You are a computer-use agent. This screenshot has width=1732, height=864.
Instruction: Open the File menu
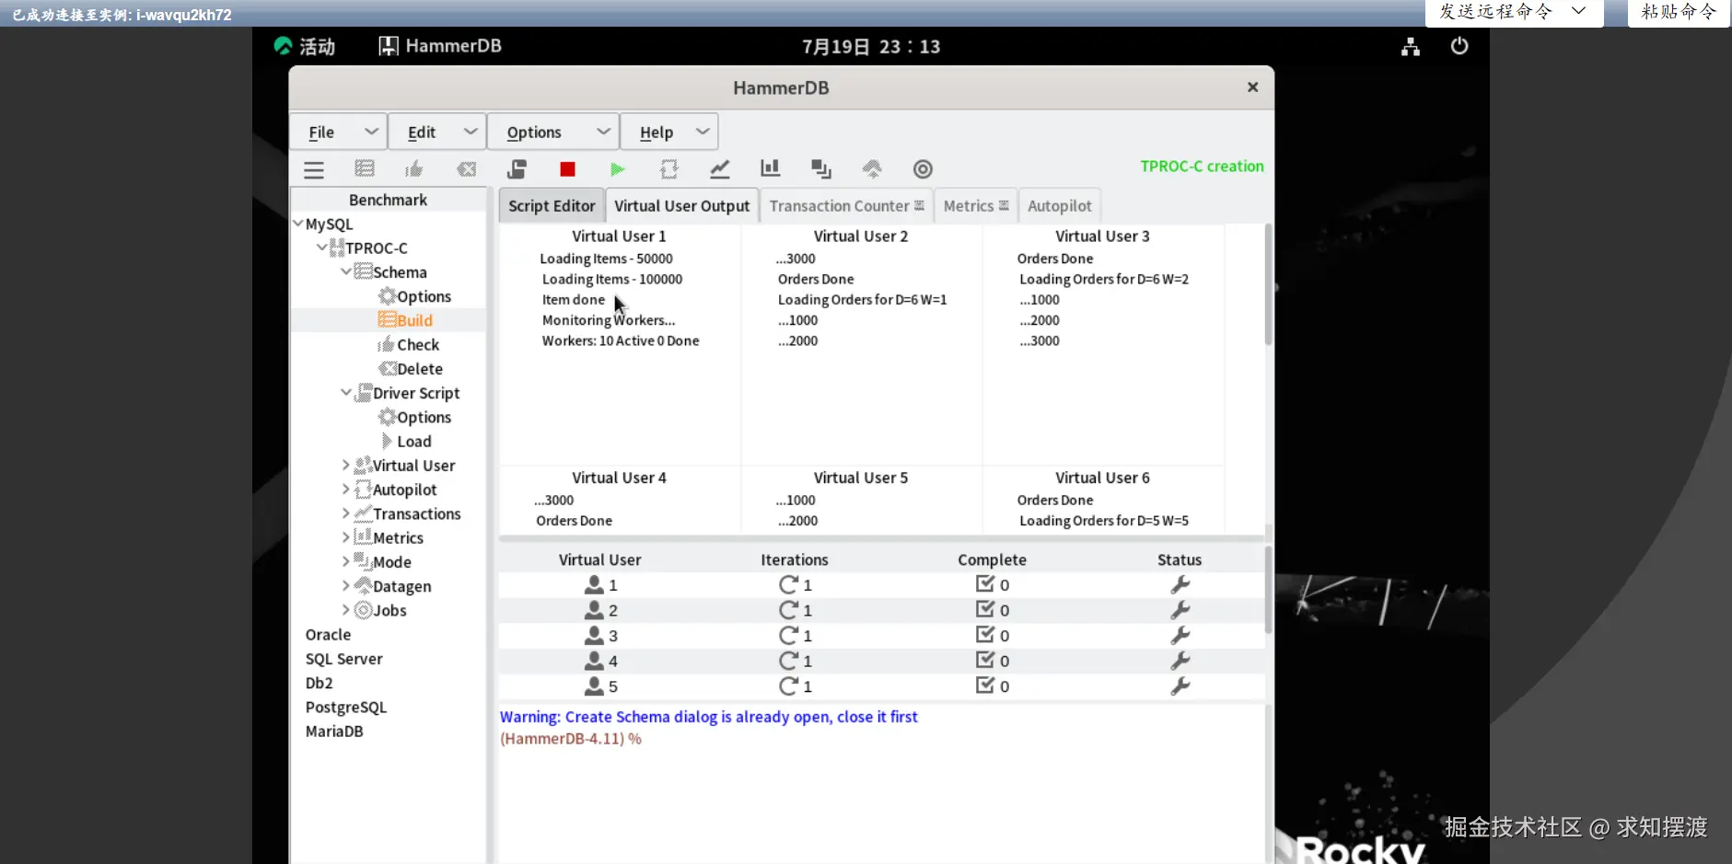coord(339,132)
